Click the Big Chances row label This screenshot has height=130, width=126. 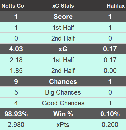point(63,92)
